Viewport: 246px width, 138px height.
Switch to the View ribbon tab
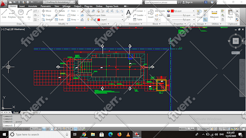[x=57, y=6]
